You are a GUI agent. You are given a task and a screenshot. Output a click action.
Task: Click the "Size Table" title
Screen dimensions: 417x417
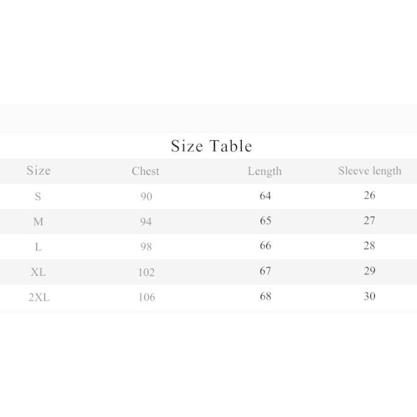pos(211,146)
